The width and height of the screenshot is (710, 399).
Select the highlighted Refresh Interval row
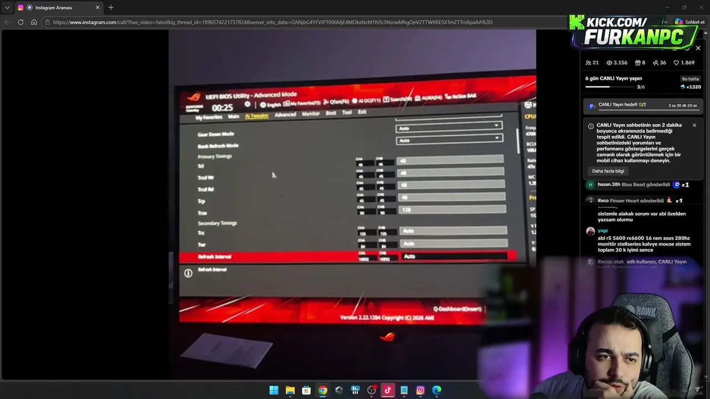coord(348,257)
